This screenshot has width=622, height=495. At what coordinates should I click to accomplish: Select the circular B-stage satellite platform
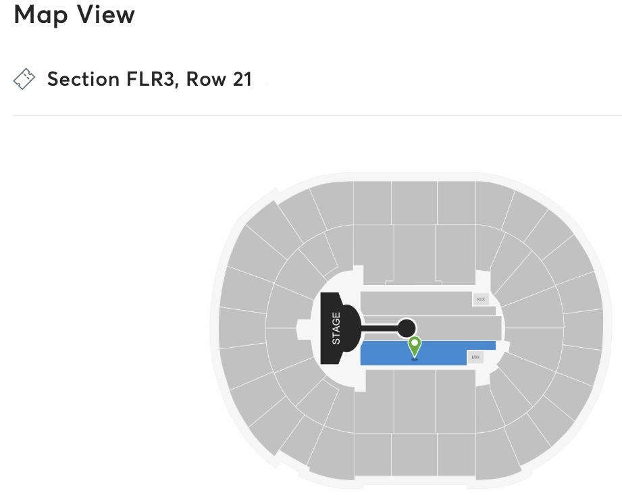[409, 329]
